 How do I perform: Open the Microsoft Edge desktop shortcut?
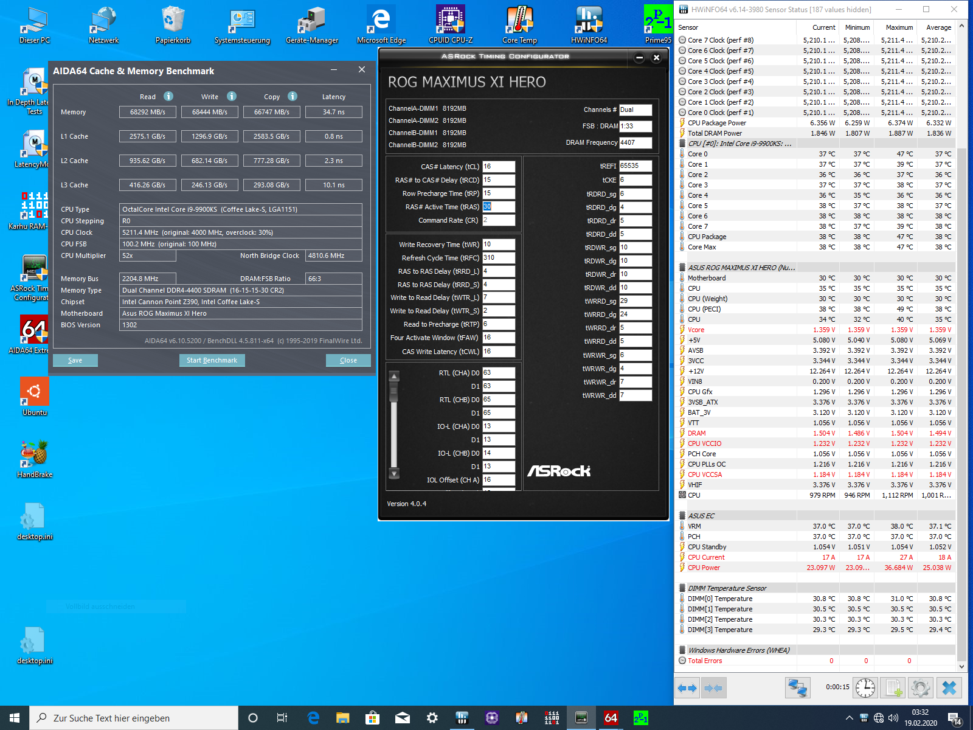pos(381,24)
